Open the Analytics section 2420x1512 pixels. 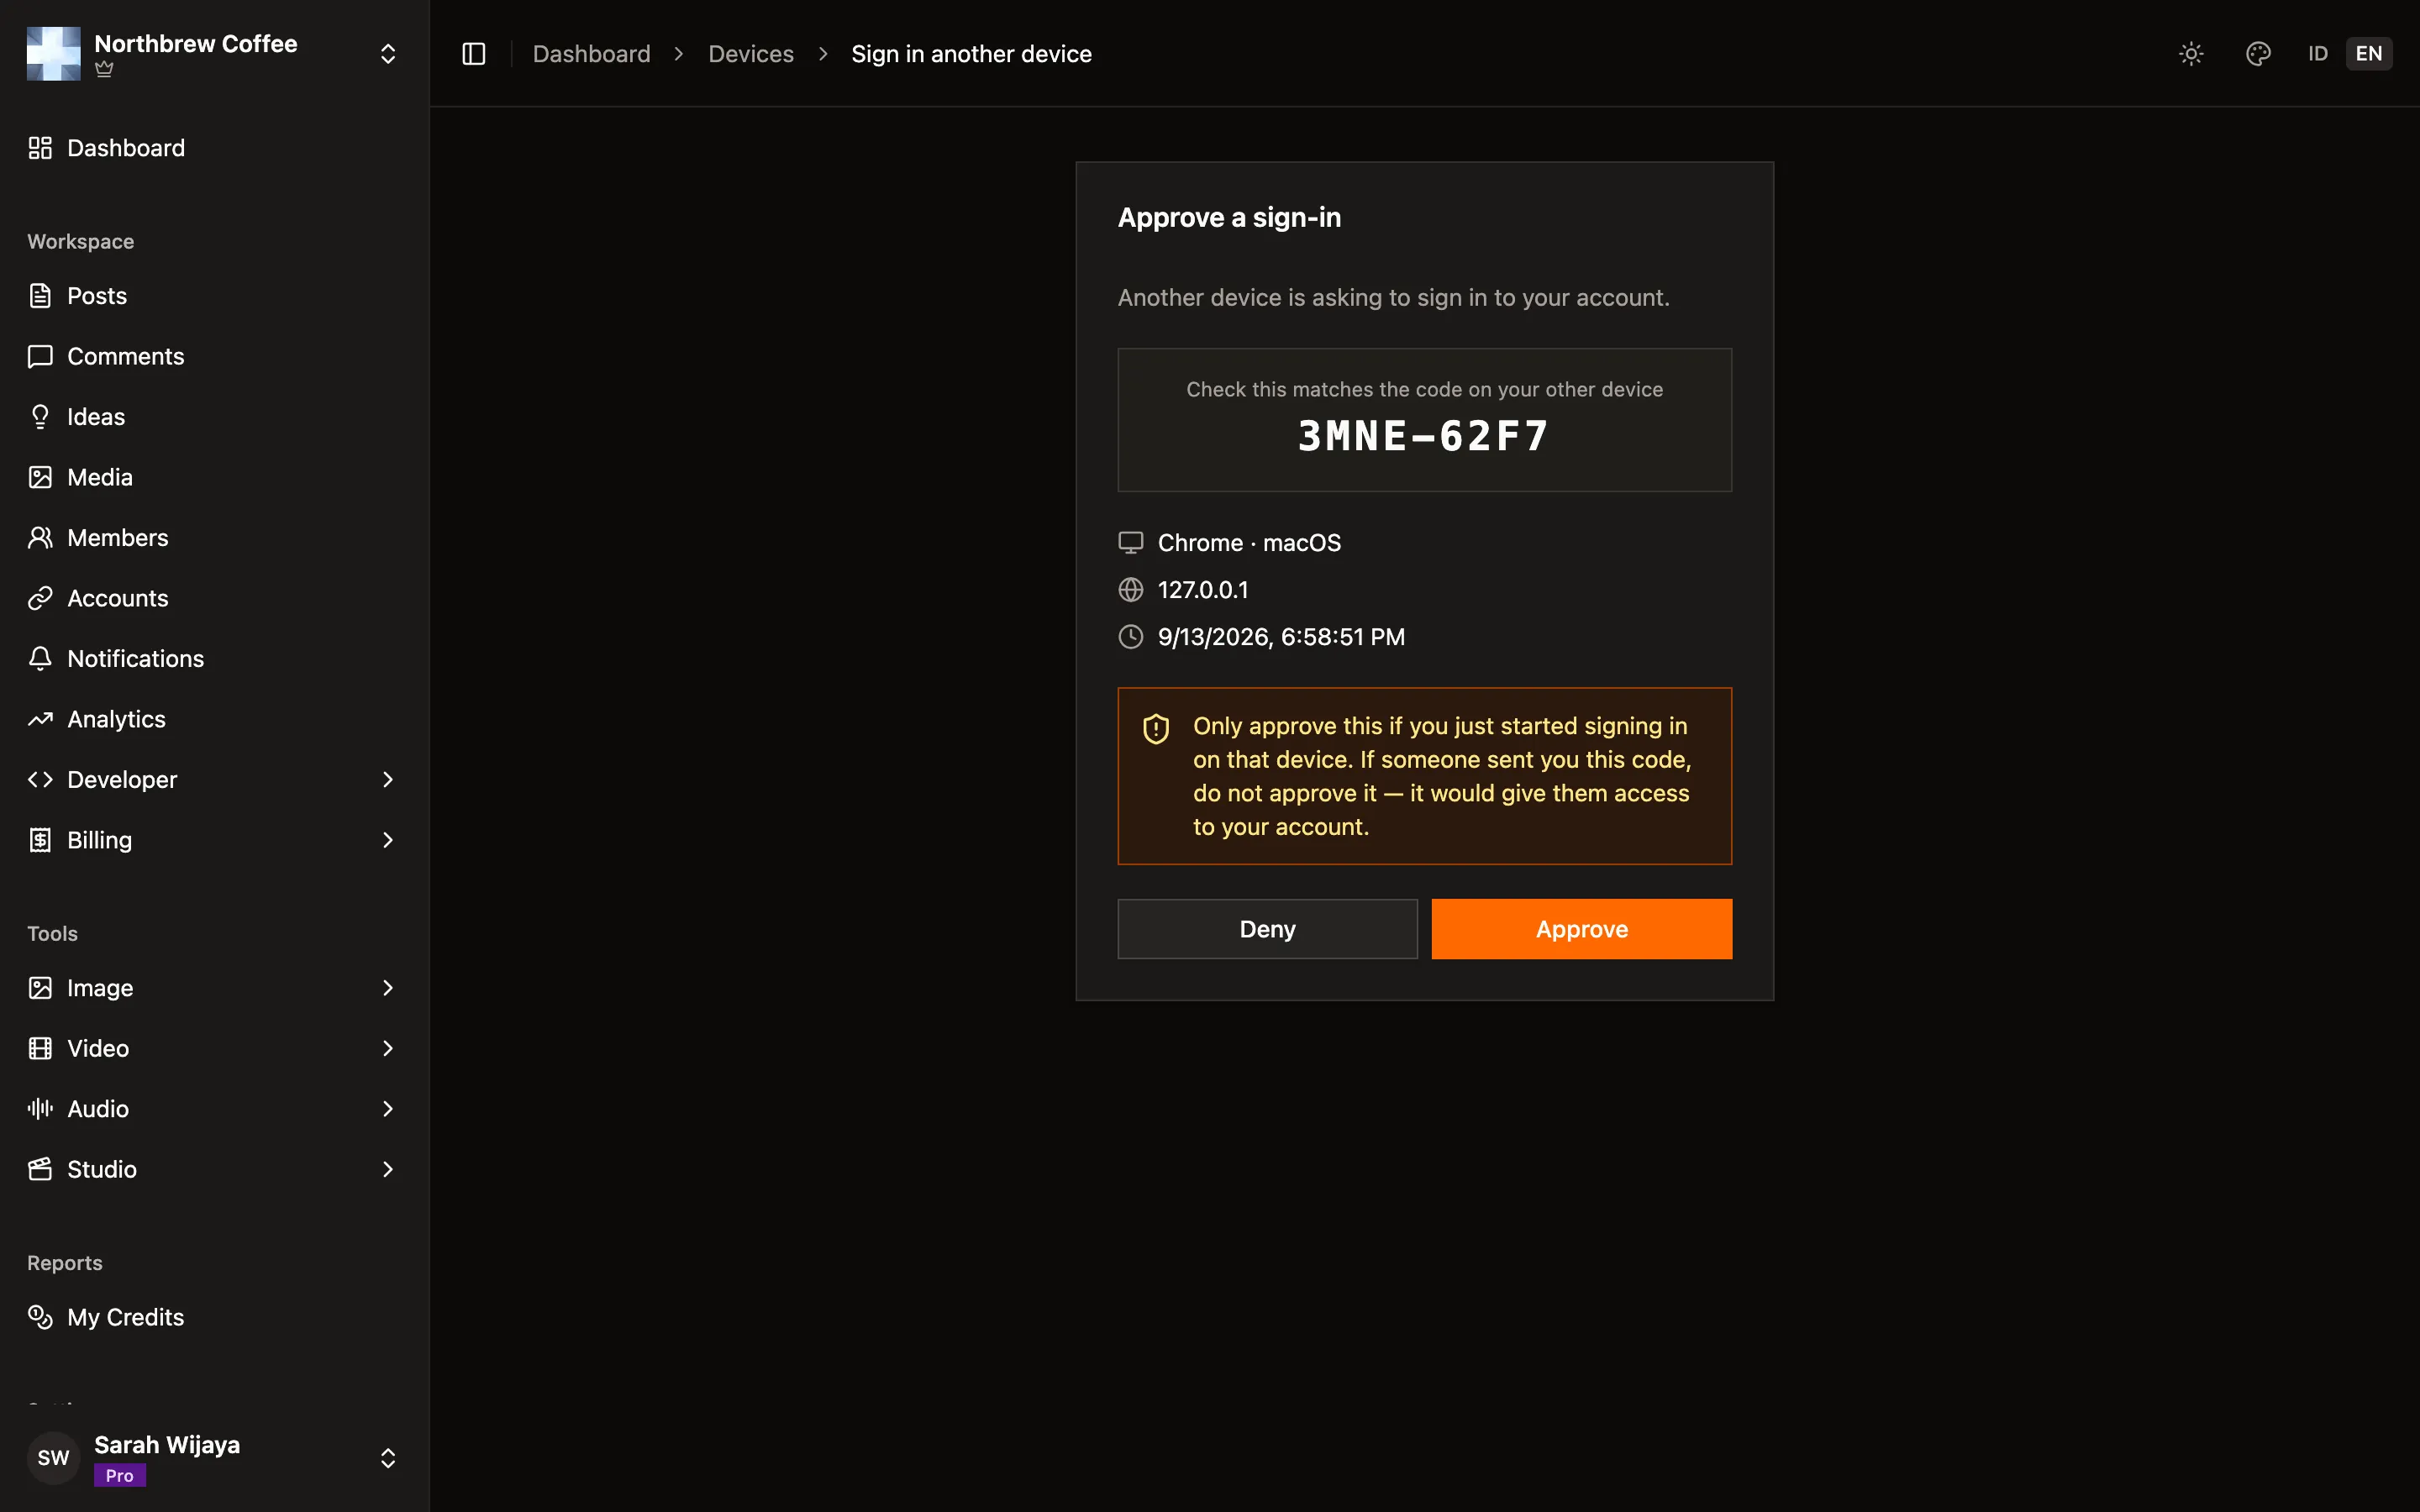pyautogui.click(x=214, y=719)
